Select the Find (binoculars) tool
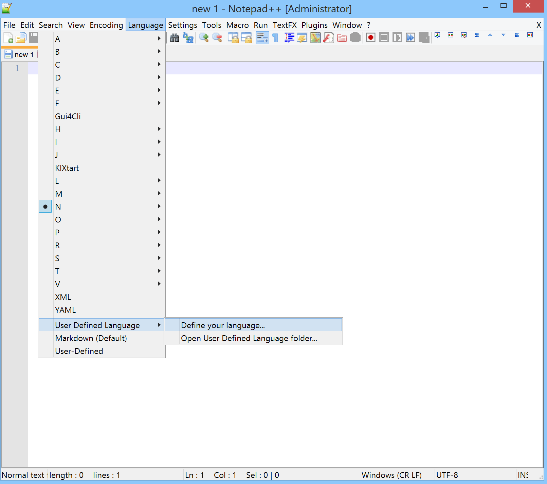This screenshot has height=484, width=547. pyautogui.click(x=175, y=38)
